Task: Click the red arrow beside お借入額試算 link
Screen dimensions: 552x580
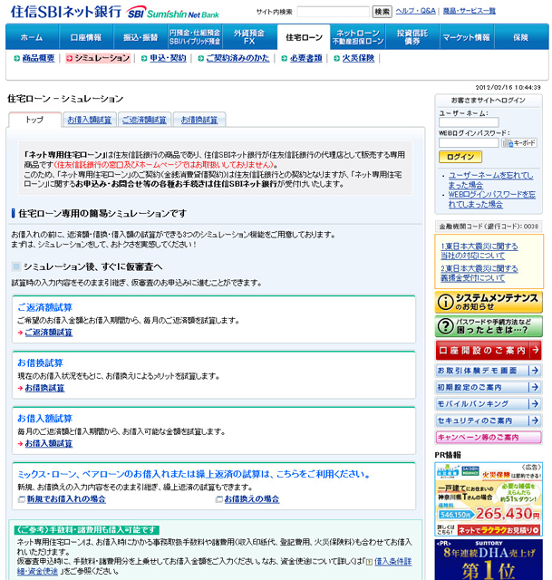Action: 20,443
